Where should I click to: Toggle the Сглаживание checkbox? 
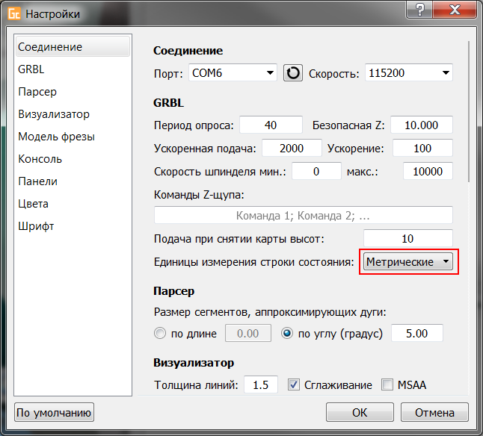pos(294,384)
